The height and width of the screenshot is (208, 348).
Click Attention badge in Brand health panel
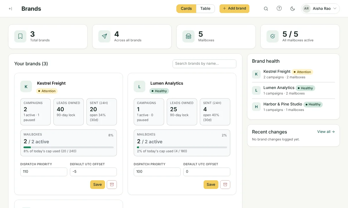coord(302,72)
